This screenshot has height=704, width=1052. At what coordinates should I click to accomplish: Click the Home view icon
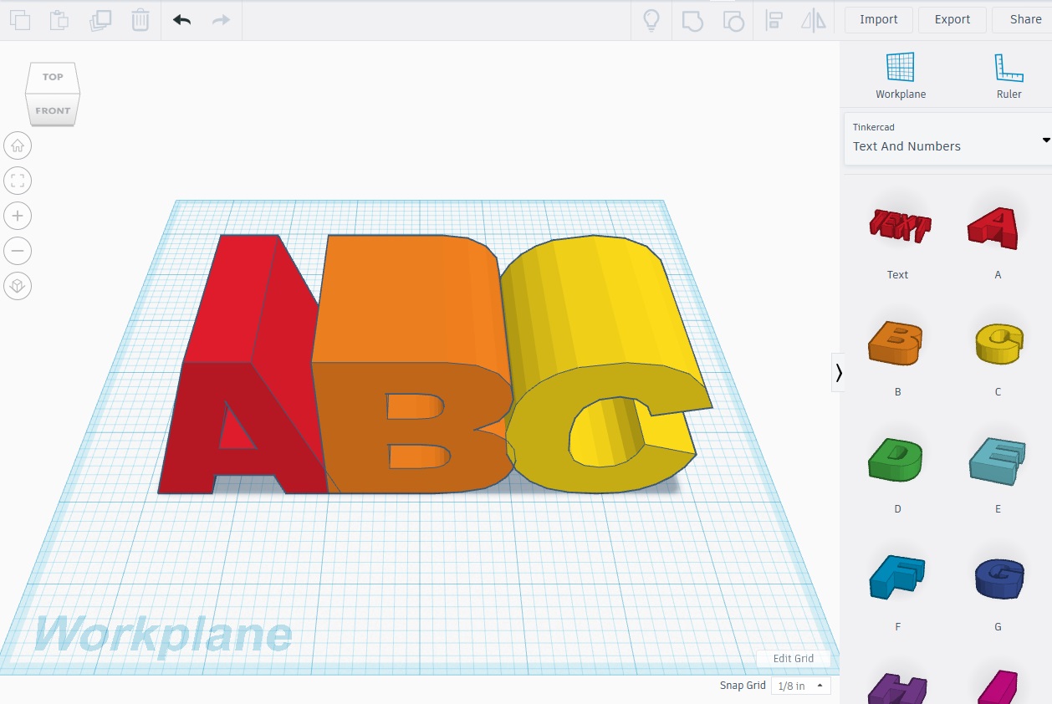click(18, 145)
